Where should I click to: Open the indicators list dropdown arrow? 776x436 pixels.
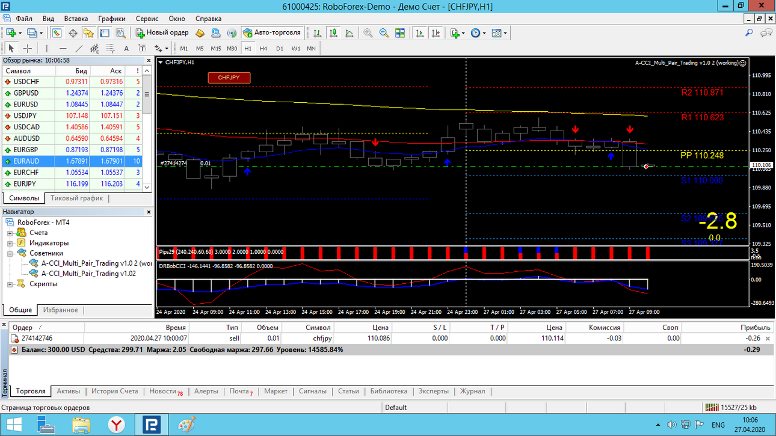[x=463, y=32]
